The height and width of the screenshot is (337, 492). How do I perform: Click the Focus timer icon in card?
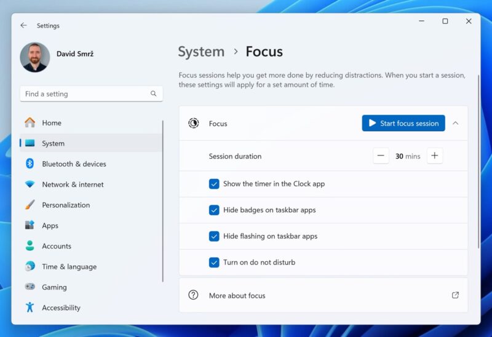point(194,123)
